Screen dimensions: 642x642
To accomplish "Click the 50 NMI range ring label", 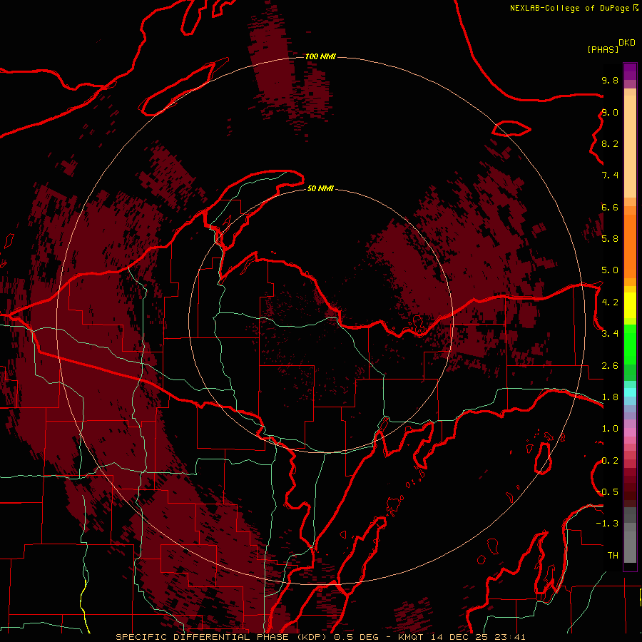I will (x=320, y=188).
